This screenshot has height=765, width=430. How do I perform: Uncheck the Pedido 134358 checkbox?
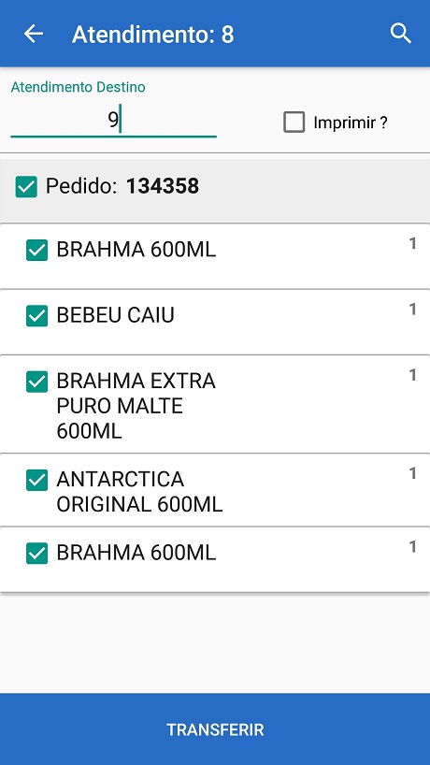click(x=26, y=187)
